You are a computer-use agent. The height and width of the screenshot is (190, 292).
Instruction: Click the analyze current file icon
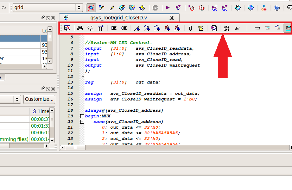click(x=214, y=28)
